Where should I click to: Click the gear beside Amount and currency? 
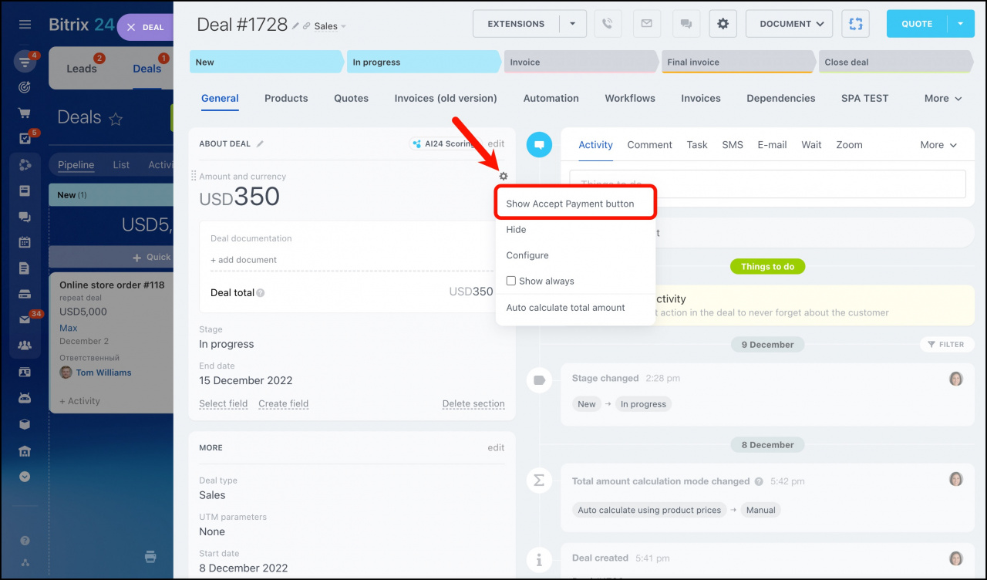(x=504, y=176)
